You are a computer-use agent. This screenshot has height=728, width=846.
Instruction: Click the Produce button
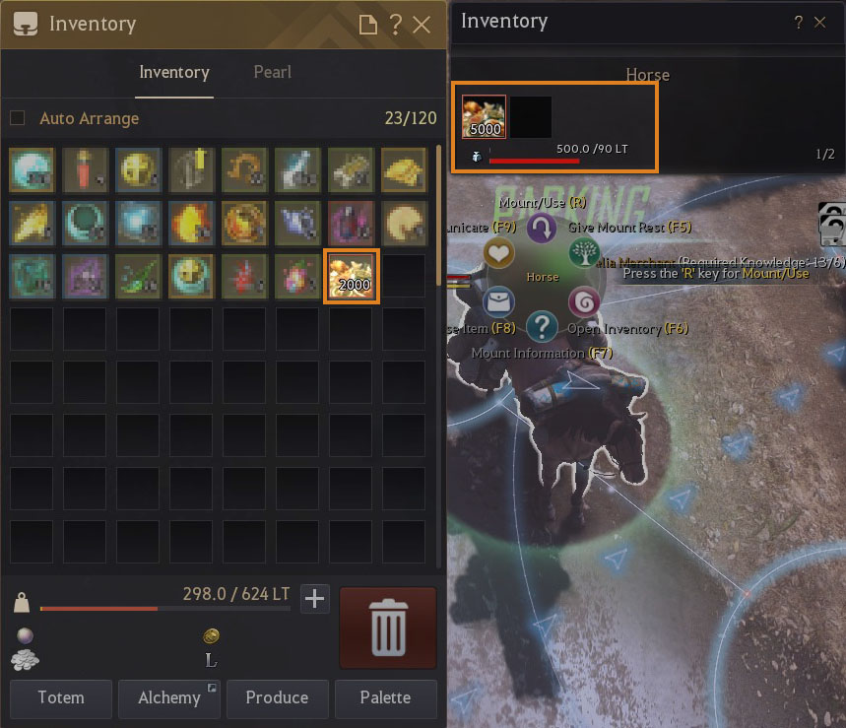pyautogui.click(x=278, y=698)
